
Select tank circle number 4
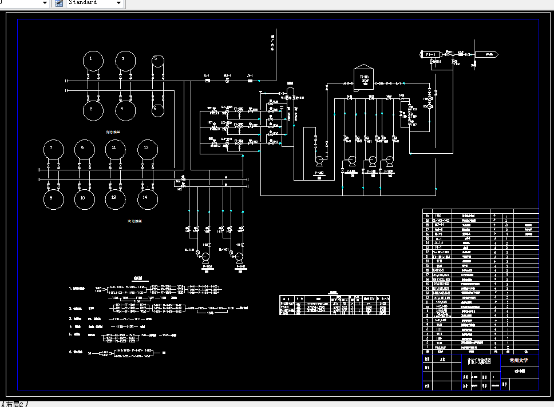125,111
